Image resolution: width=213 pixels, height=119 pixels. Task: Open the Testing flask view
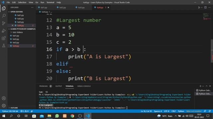pyautogui.click(x=4, y=46)
